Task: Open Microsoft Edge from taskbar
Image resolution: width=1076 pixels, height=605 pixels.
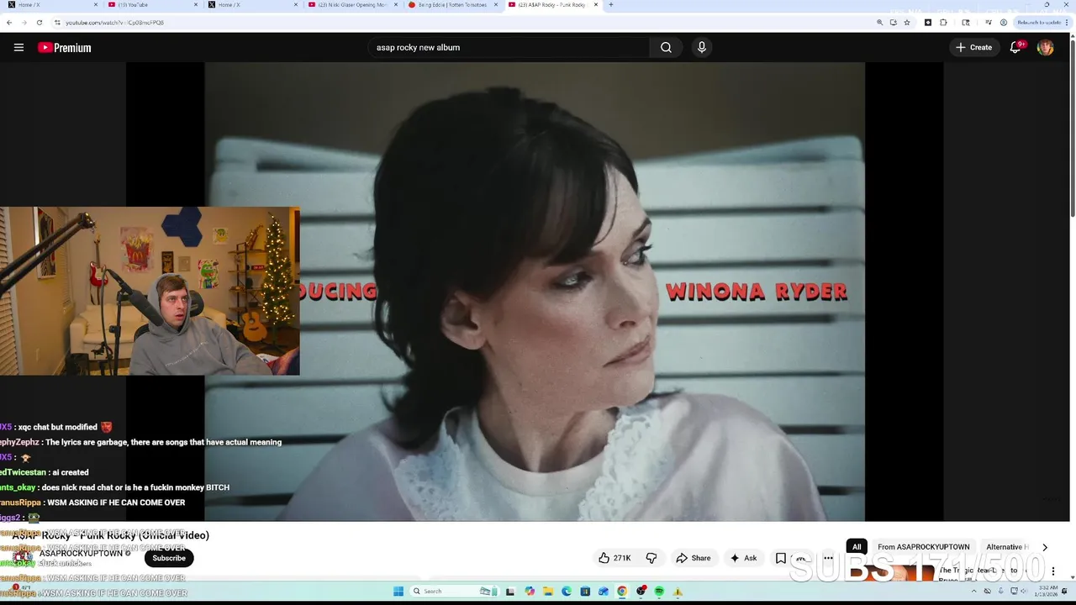Action: pyautogui.click(x=567, y=592)
